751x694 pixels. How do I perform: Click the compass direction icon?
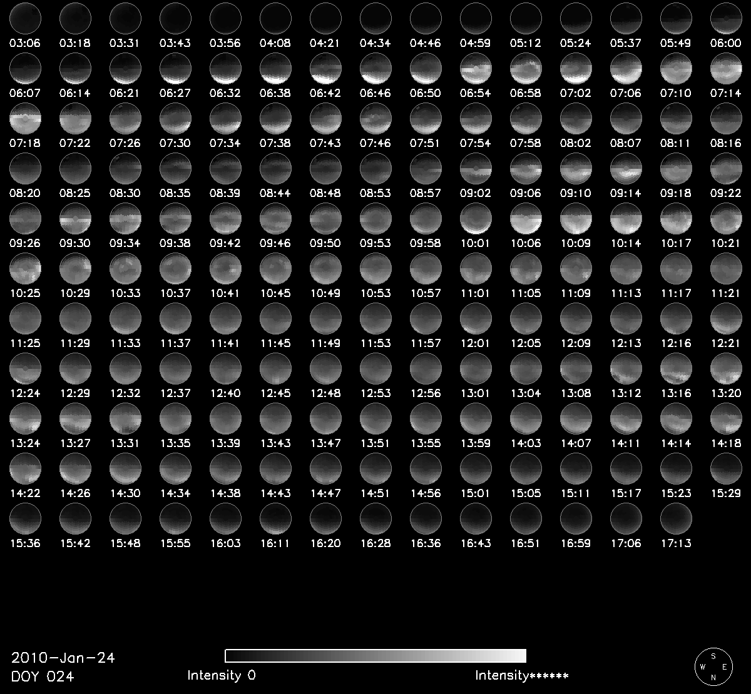coord(713,666)
